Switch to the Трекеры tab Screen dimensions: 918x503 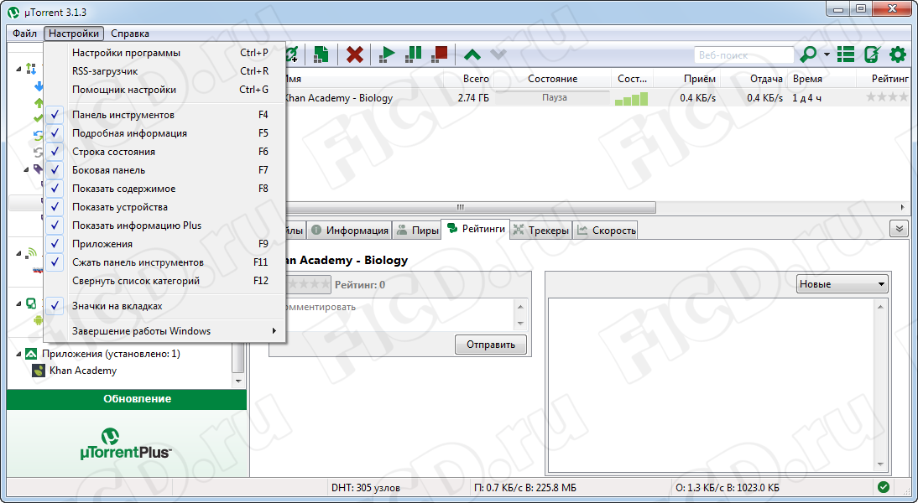pos(541,231)
